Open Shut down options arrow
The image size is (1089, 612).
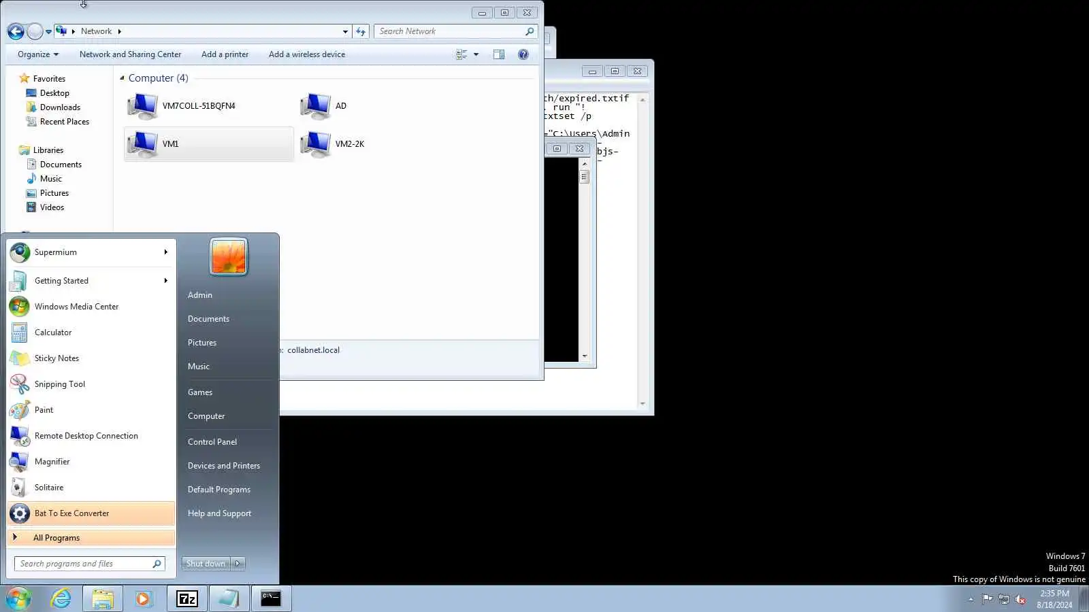click(x=238, y=564)
